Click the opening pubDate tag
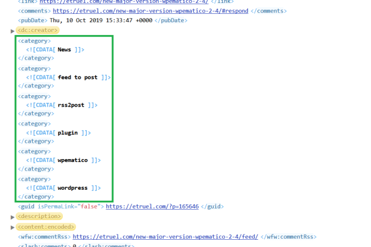Viewport: 371px width, 247px height. 33,20
